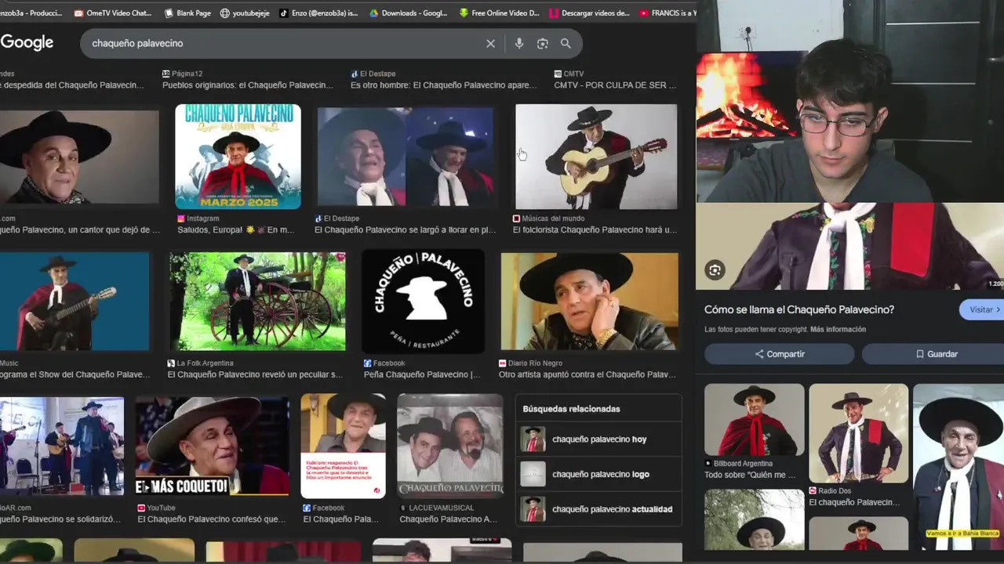Open the 'Más información' copyright link
This screenshot has height=564, width=1004.
(838, 330)
